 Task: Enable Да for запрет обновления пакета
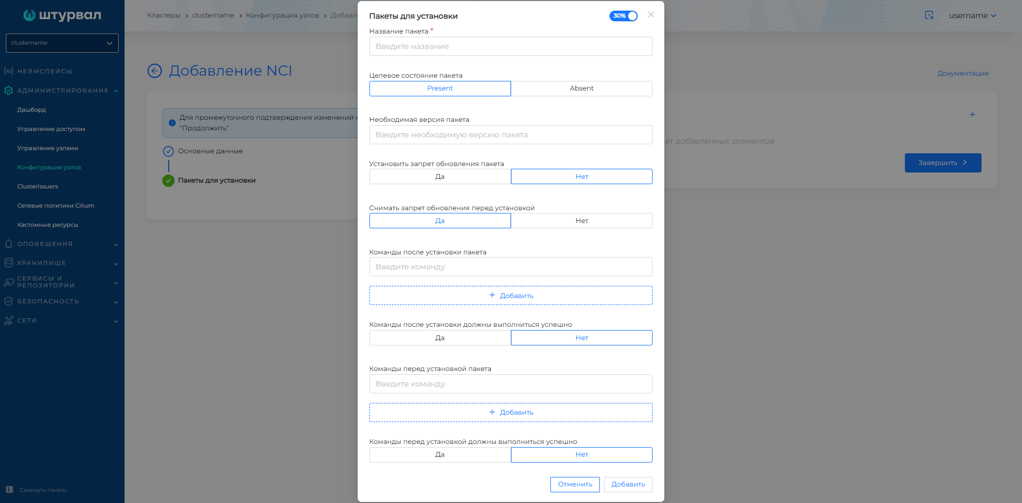[x=440, y=176]
